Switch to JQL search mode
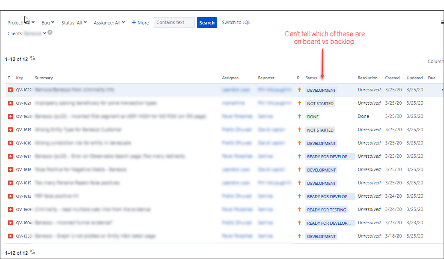Screen dimensions: 444x259 [236, 22]
